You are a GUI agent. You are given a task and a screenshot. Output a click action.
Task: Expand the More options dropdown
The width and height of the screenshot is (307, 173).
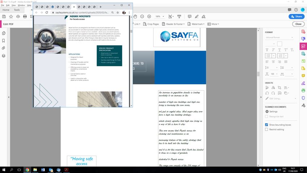click(x=213, y=24)
